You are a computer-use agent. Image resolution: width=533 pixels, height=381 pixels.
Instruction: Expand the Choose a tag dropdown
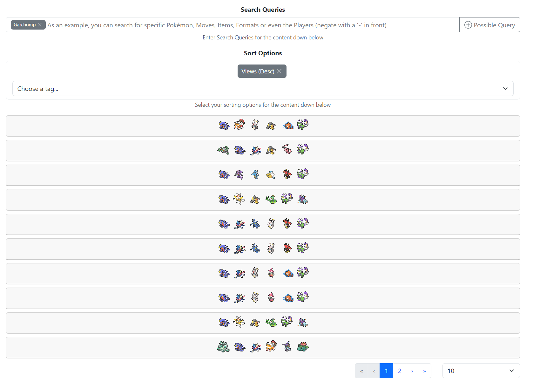263,89
